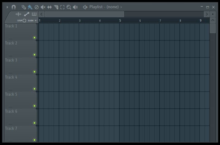Jump to bar 4 on timeline ruler
Image resolution: width=220 pixels, height=145 pixels.
pyautogui.click(x=100, y=21)
